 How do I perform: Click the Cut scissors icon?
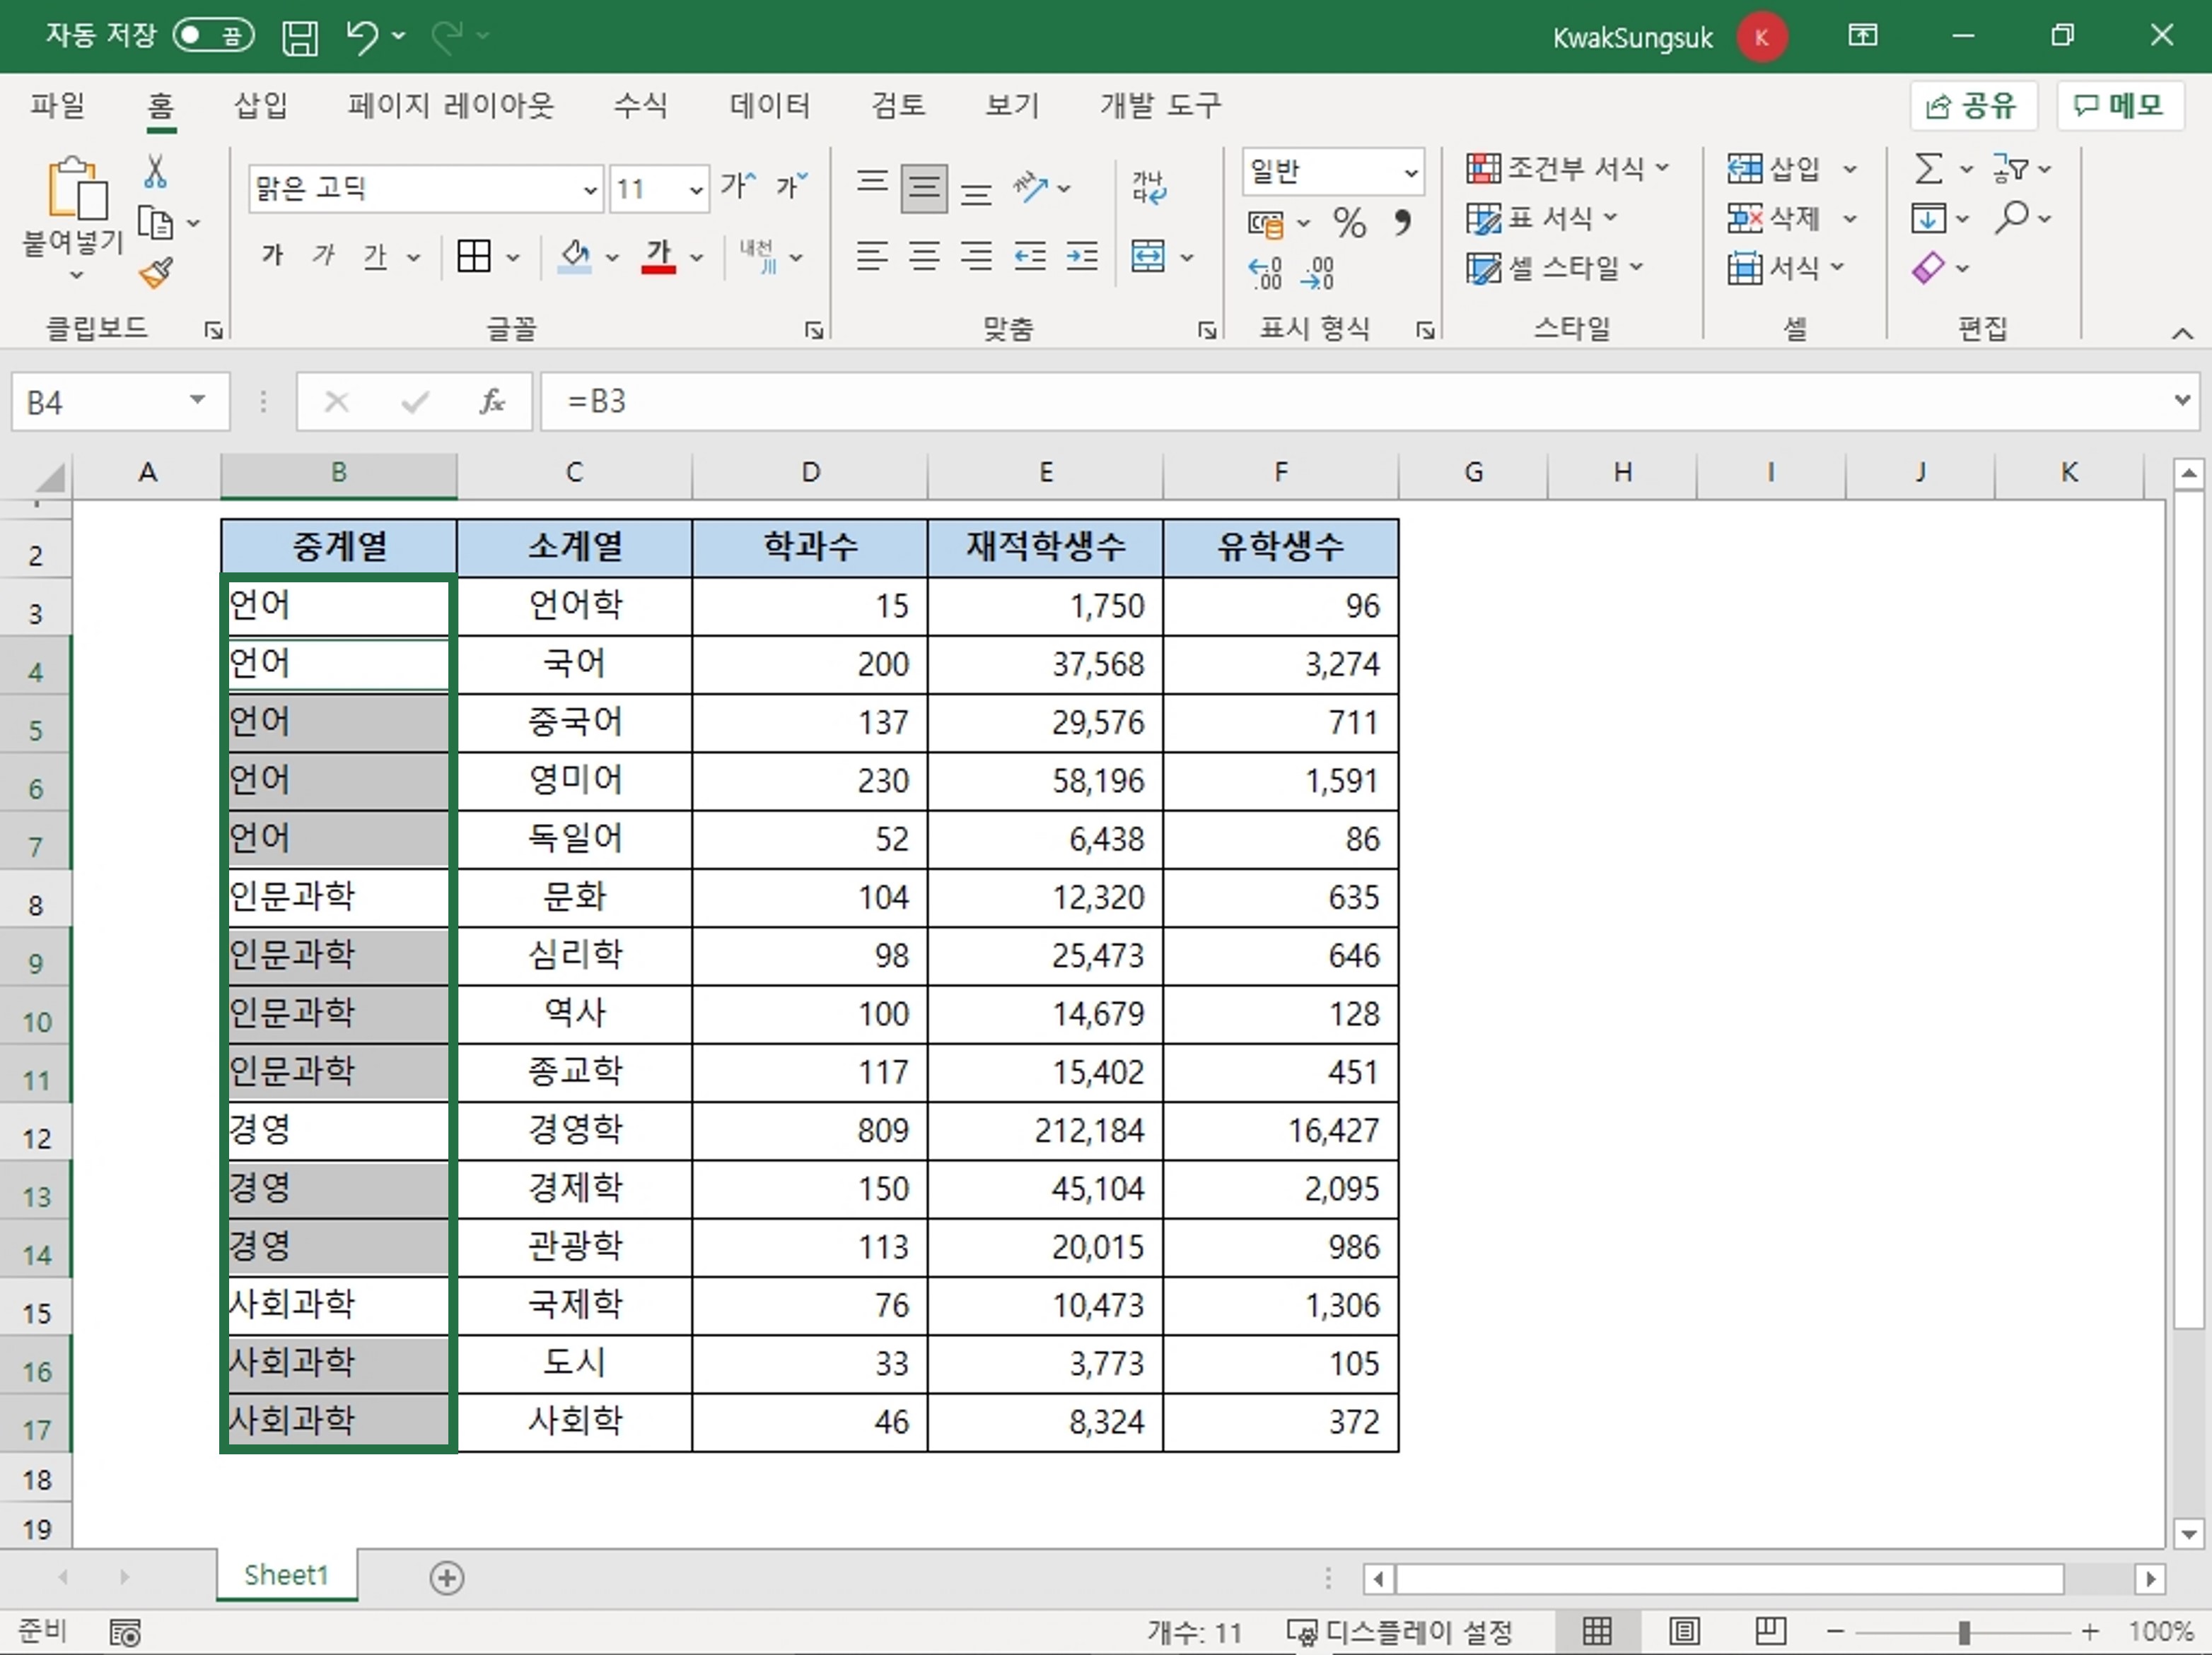(x=155, y=172)
